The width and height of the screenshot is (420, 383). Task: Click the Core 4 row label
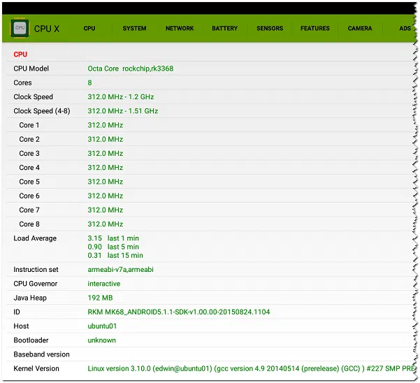click(29, 168)
